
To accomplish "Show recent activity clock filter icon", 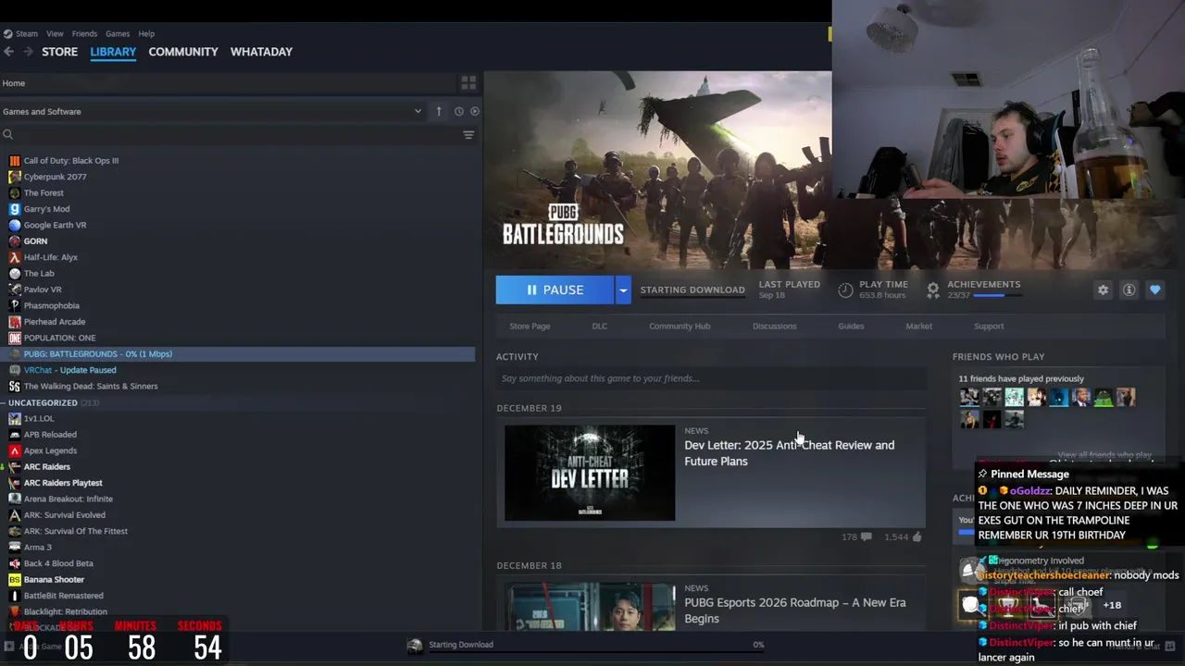I will tap(458, 111).
